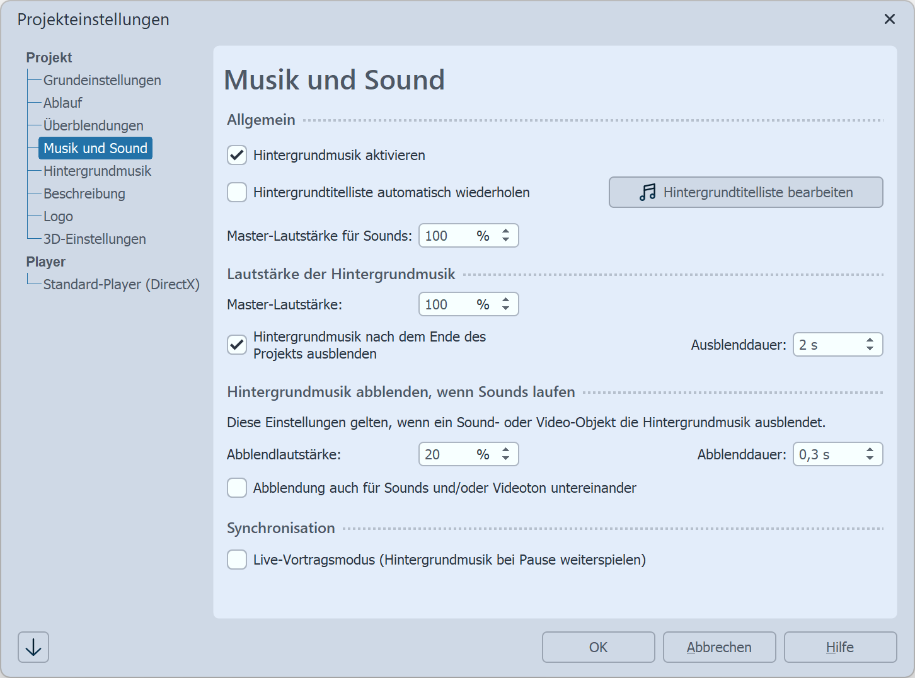The width and height of the screenshot is (915, 678).
Task: Click the downward arrow icon at bottom left
Action: pos(33,646)
